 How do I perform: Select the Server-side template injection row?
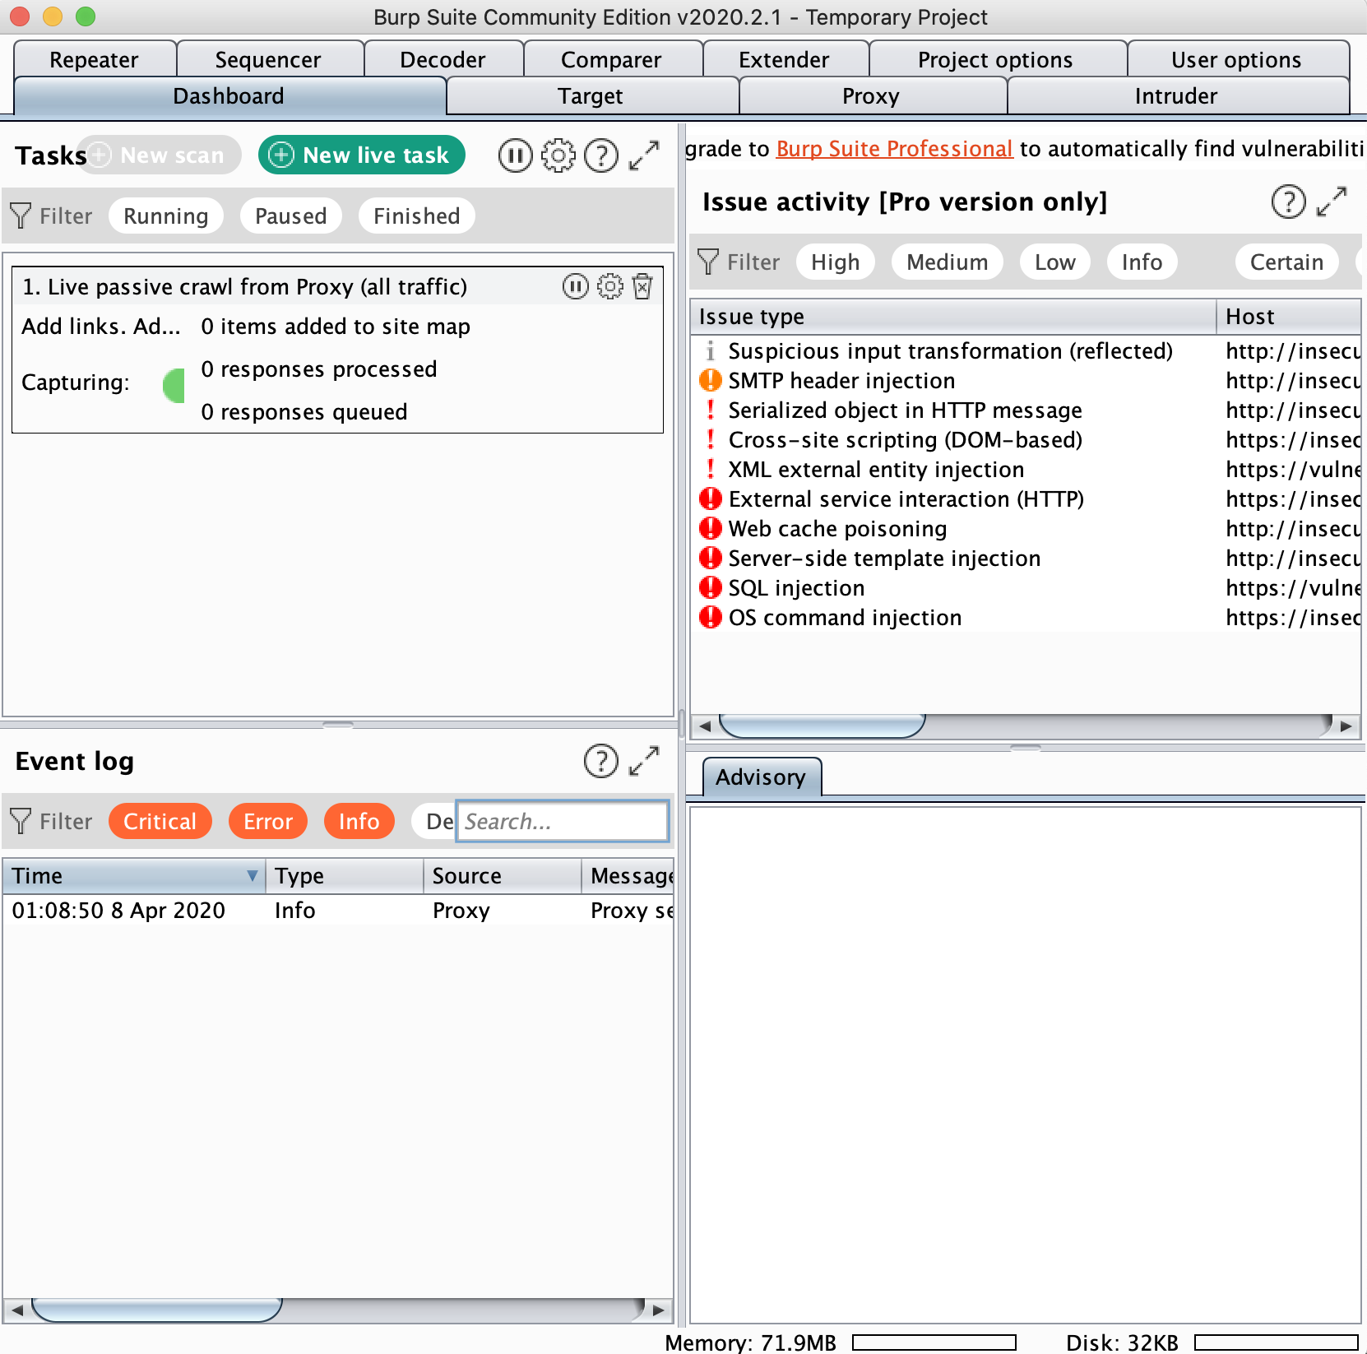1026,558
